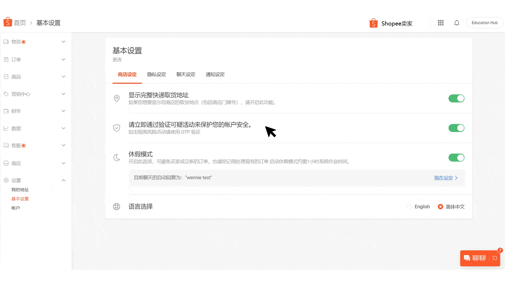Open the notifications bell icon

click(457, 23)
